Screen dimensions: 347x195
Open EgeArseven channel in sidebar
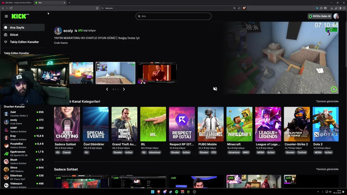point(24,153)
